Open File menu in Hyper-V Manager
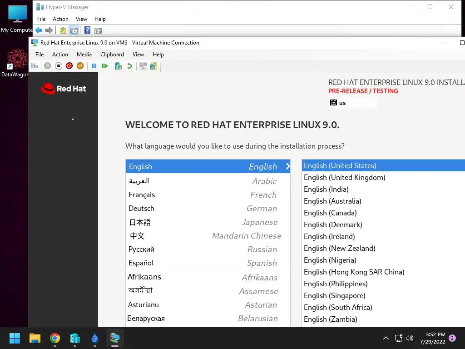This screenshot has width=465, height=349. pyautogui.click(x=41, y=19)
